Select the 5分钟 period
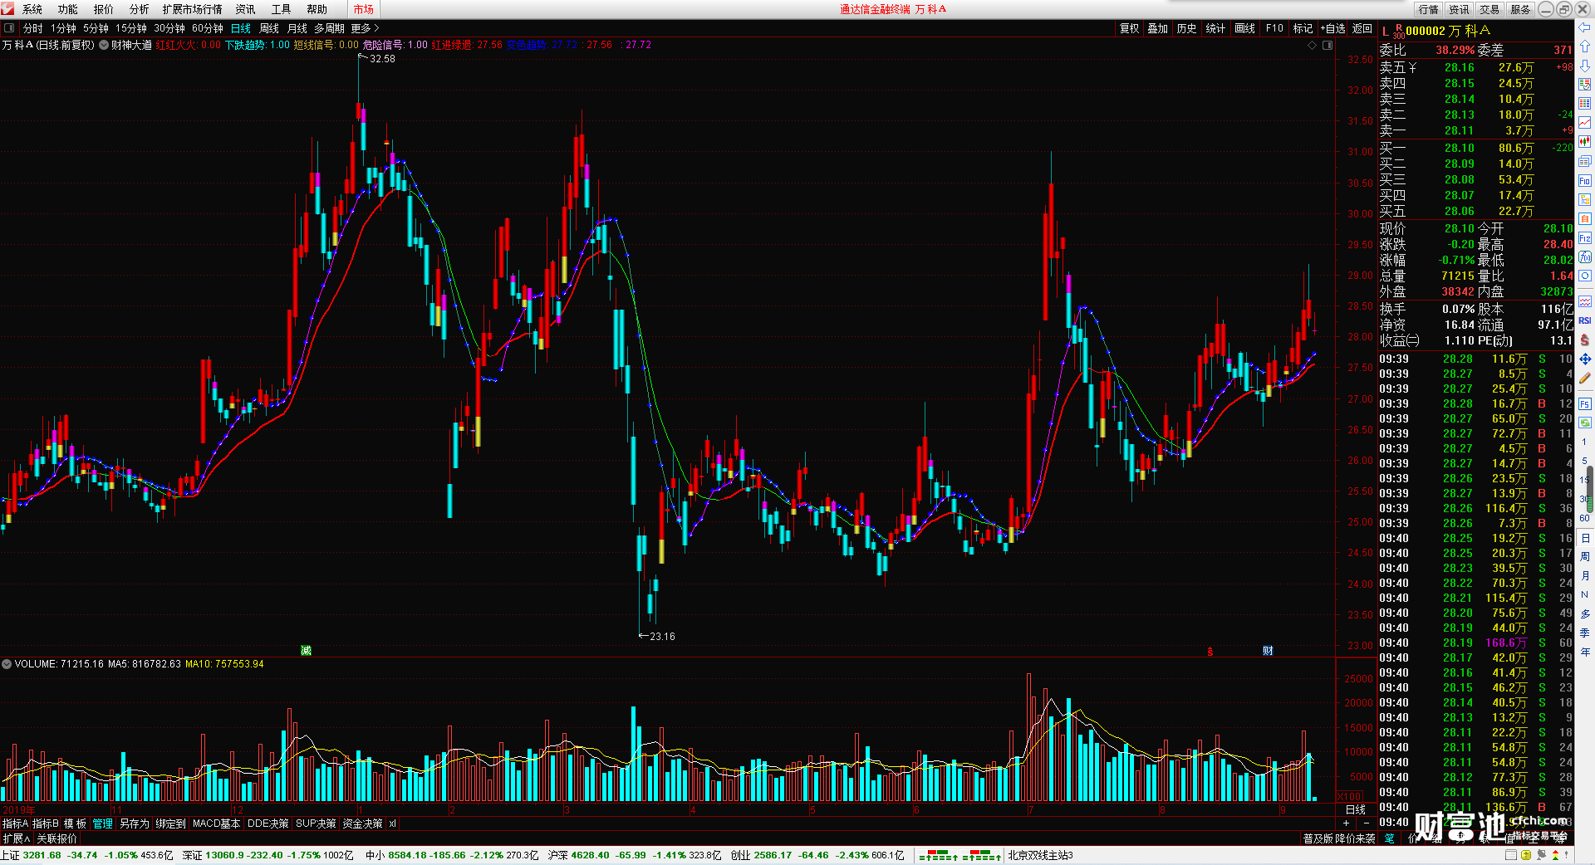The height and width of the screenshot is (865, 1595). [96, 28]
